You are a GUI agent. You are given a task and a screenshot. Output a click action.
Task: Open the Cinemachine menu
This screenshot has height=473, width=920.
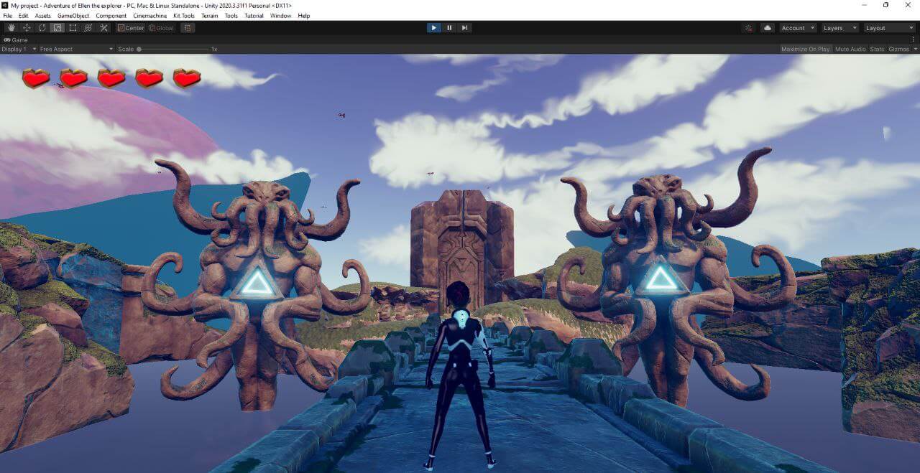pos(149,16)
